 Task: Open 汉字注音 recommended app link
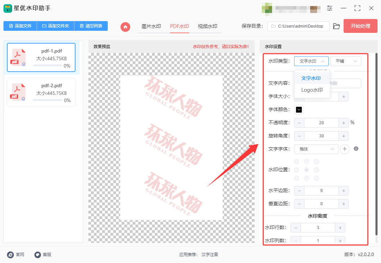coord(210,254)
